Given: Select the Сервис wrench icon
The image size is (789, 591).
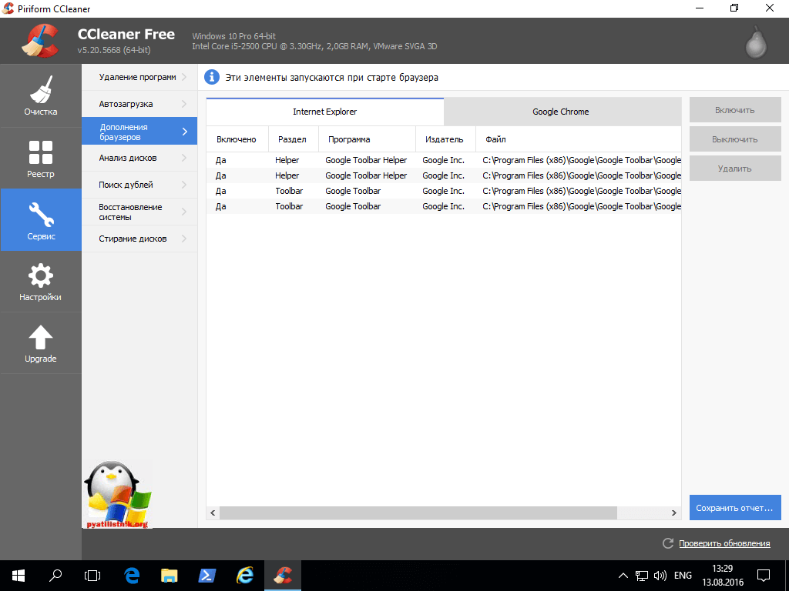Looking at the screenshot, I should coord(40,214).
